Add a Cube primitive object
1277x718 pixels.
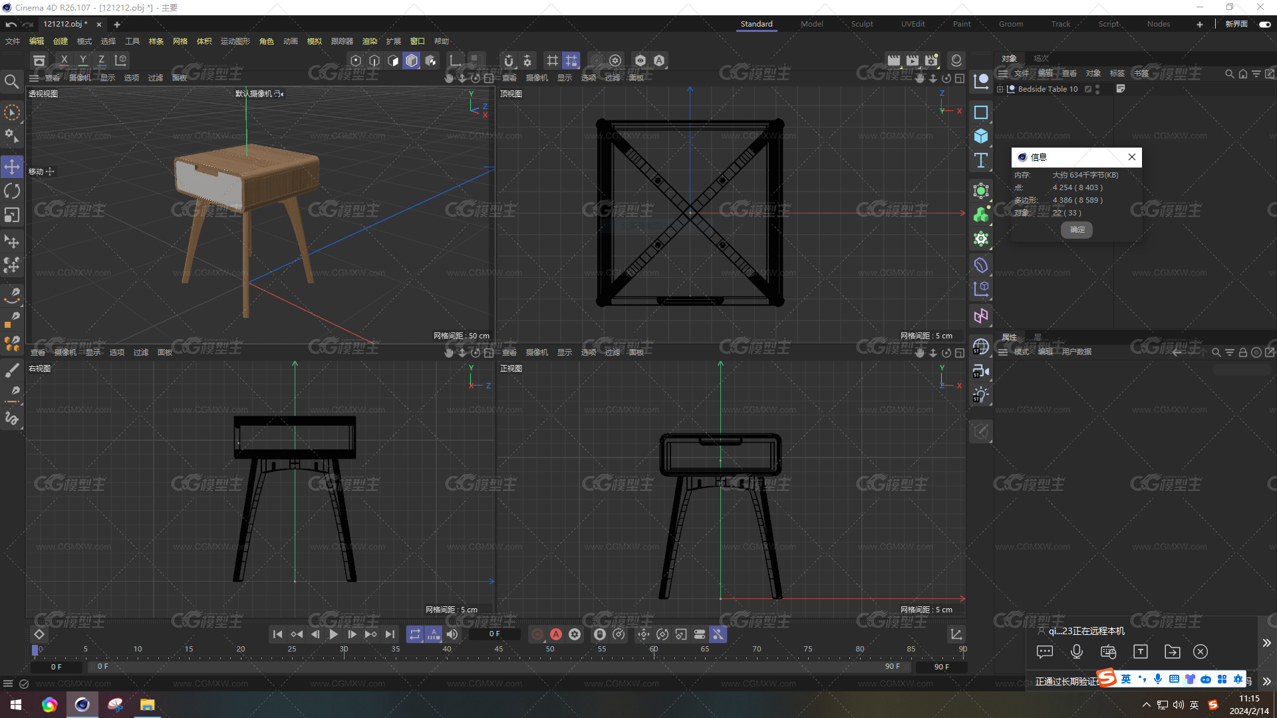(981, 136)
